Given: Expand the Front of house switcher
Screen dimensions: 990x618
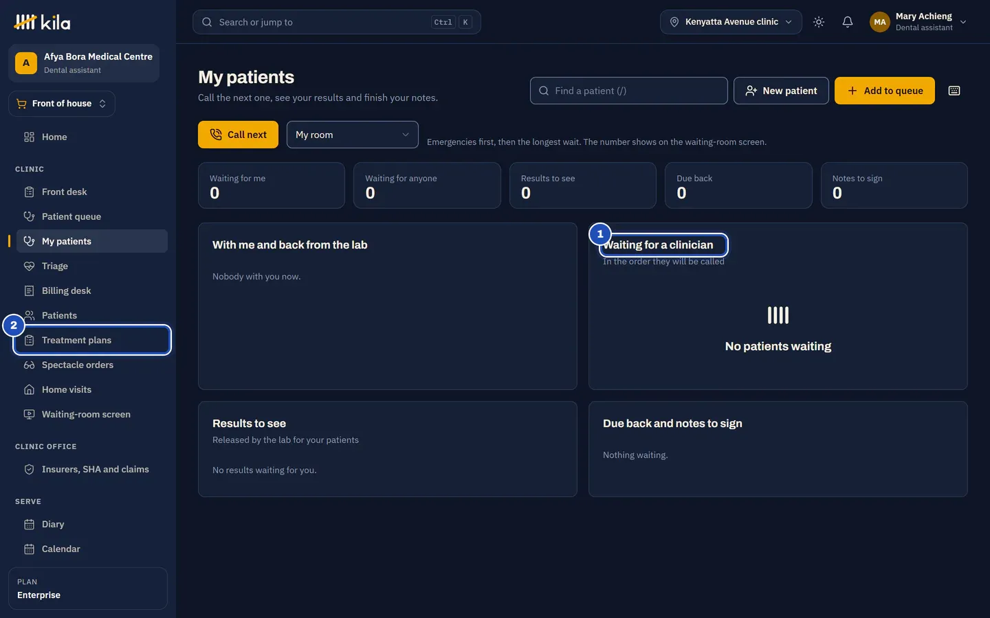Looking at the screenshot, I should pyautogui.click(x=62, y=104).
